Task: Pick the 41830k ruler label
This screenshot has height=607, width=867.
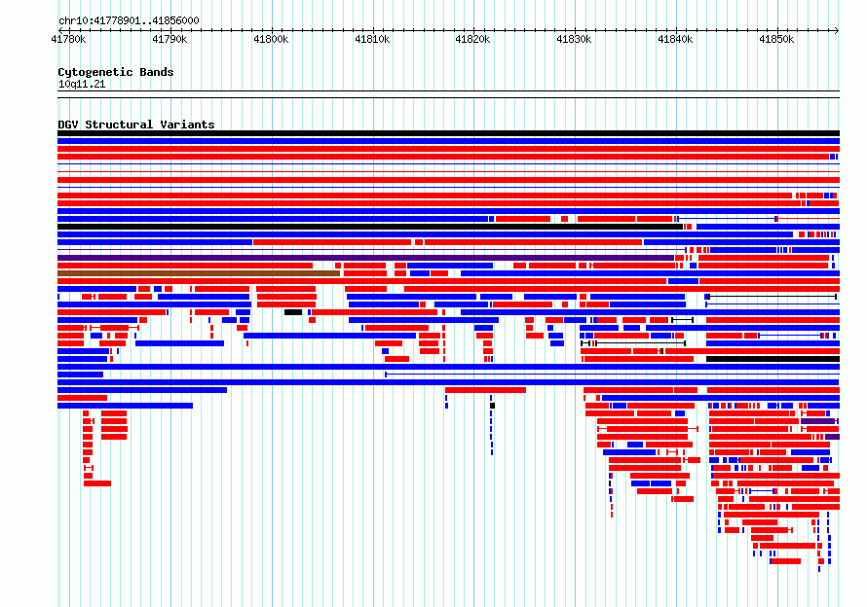Action: click(574, 39)
